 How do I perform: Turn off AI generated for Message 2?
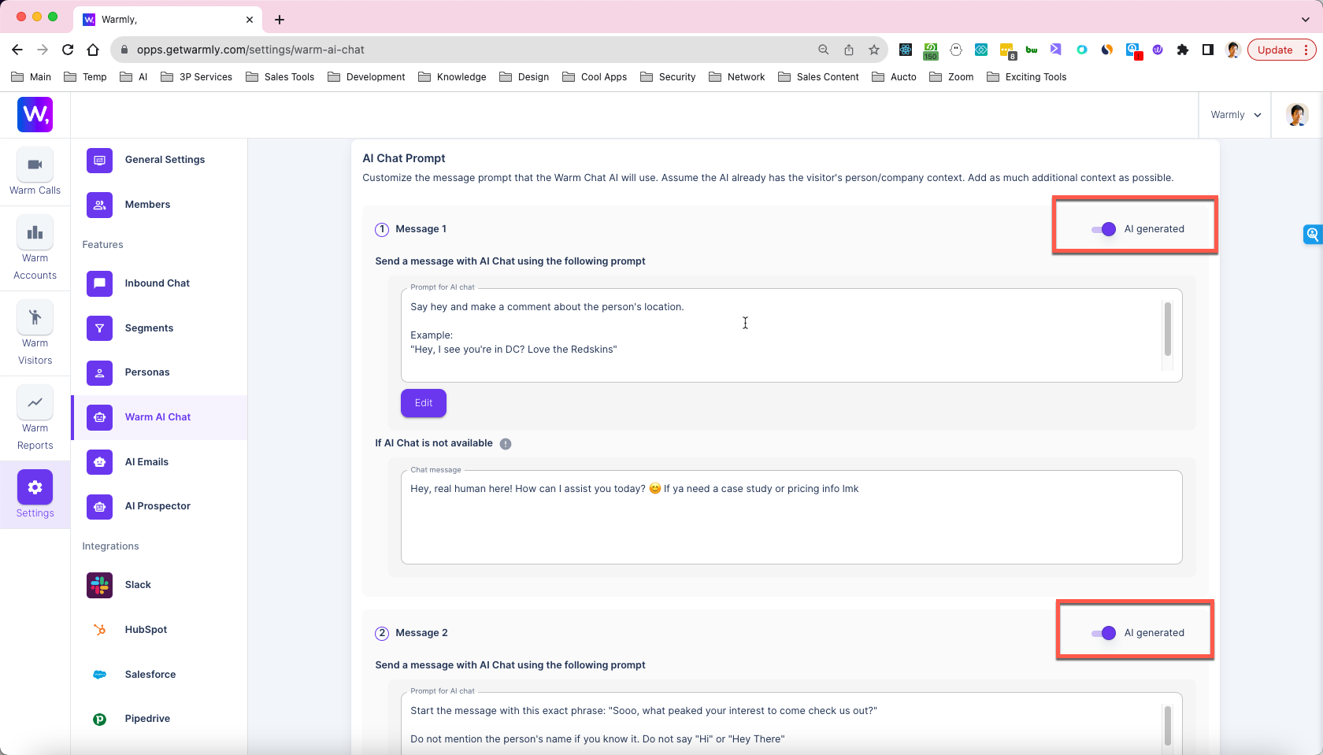coord(1102,632)
